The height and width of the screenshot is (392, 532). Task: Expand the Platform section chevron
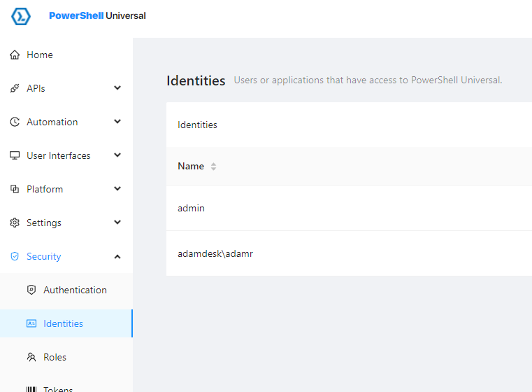point(117,189)
